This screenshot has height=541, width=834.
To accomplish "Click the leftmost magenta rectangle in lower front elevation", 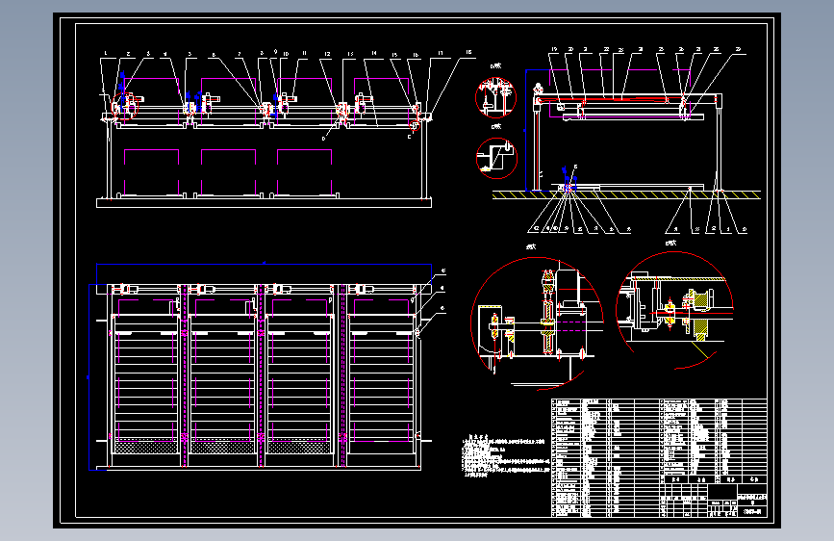I will pos(152,172).
